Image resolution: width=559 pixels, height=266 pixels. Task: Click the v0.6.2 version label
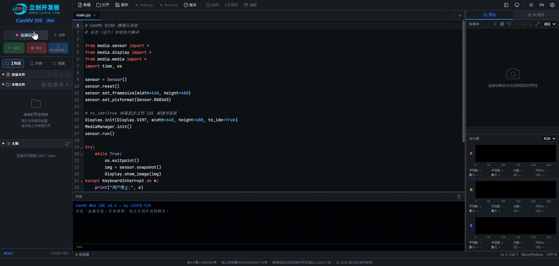tap(8, 253)
